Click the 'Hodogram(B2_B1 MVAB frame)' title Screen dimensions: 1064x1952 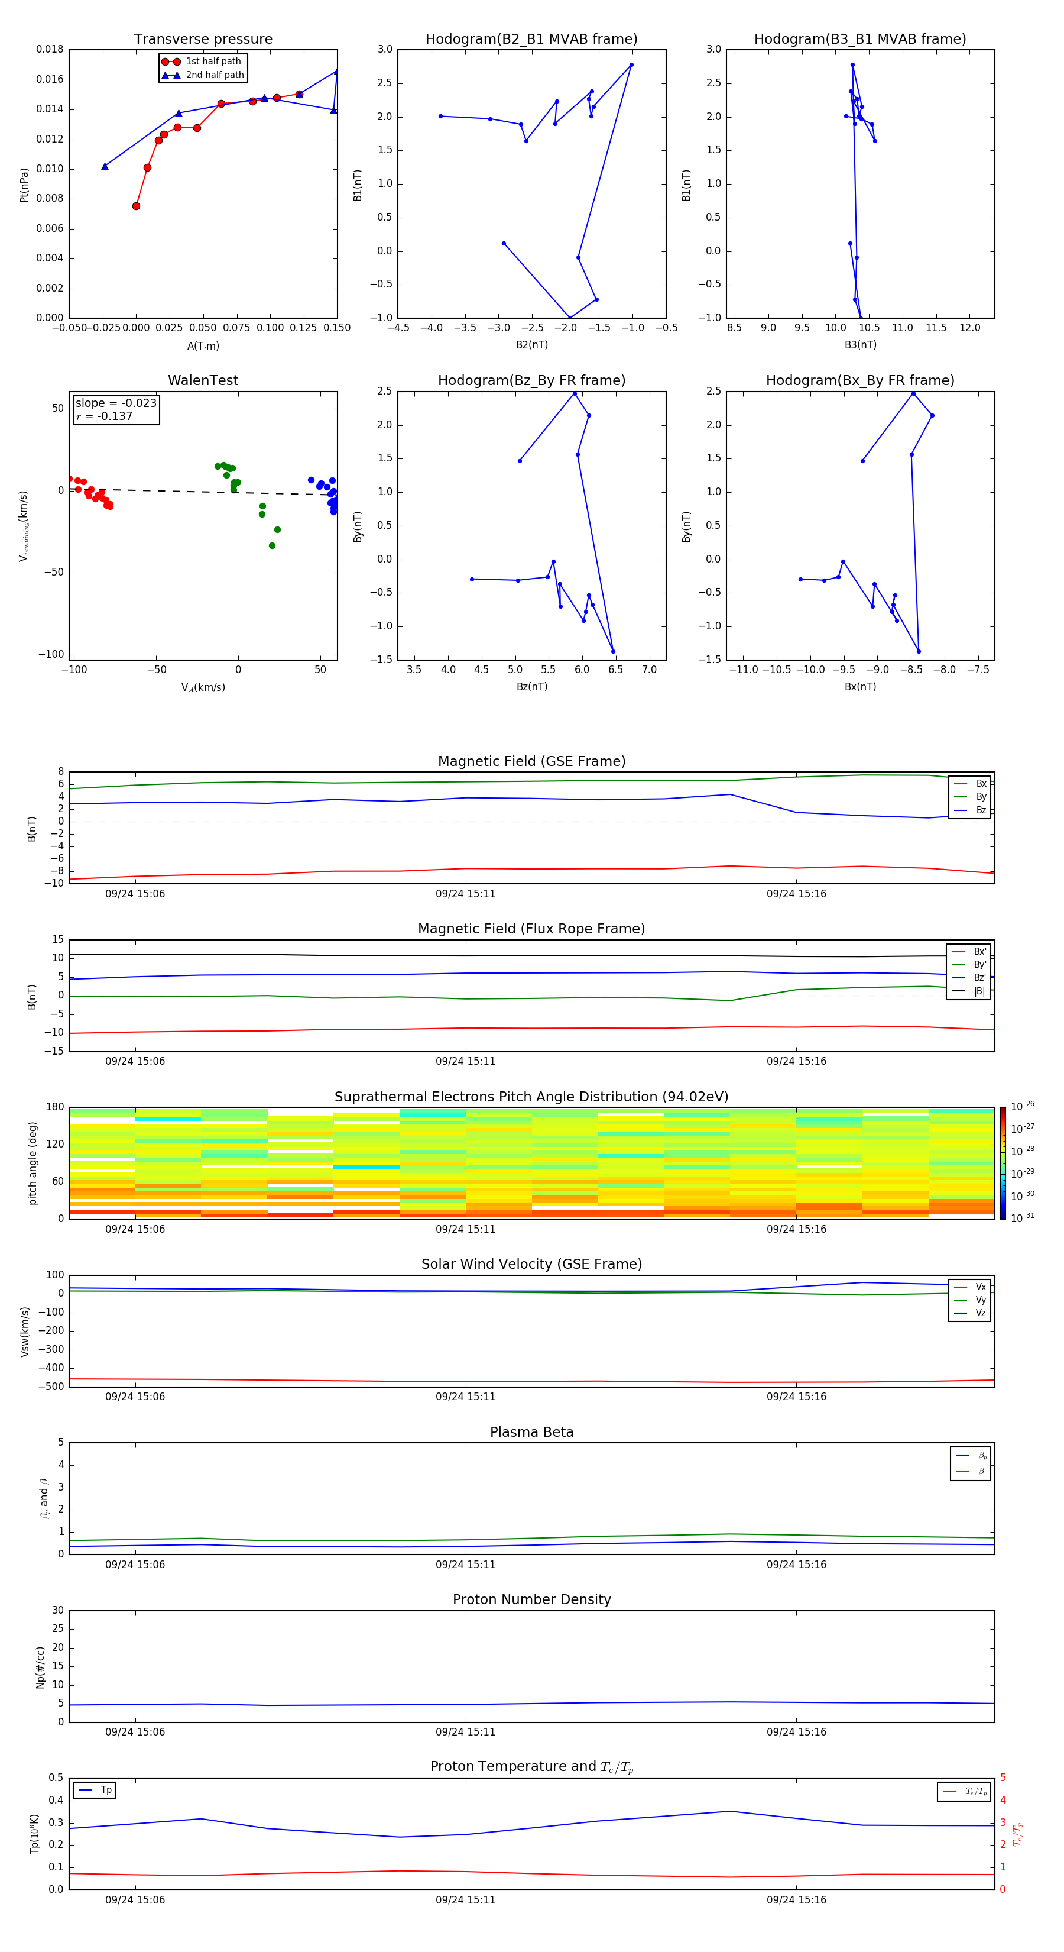point(531,40)
